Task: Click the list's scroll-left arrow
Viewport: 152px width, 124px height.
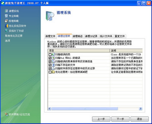Action: point(50,109)
